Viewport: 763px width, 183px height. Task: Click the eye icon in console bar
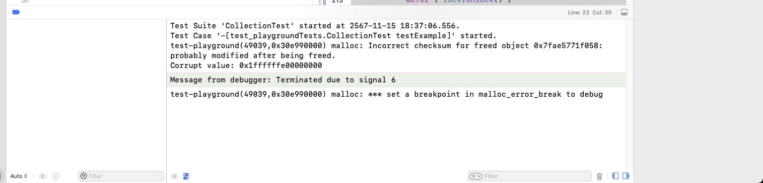pyautogui.click(x=174, y=176)
